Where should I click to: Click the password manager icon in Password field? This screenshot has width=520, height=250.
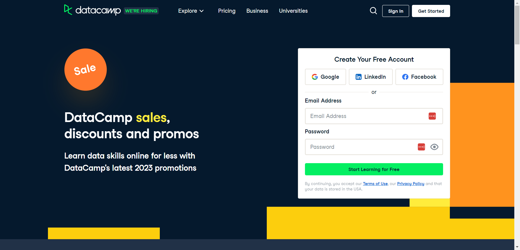(x=421, y=147)
